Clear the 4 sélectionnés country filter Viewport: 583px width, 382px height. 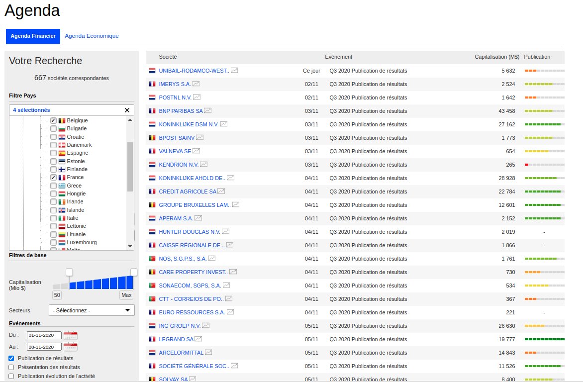127,110
